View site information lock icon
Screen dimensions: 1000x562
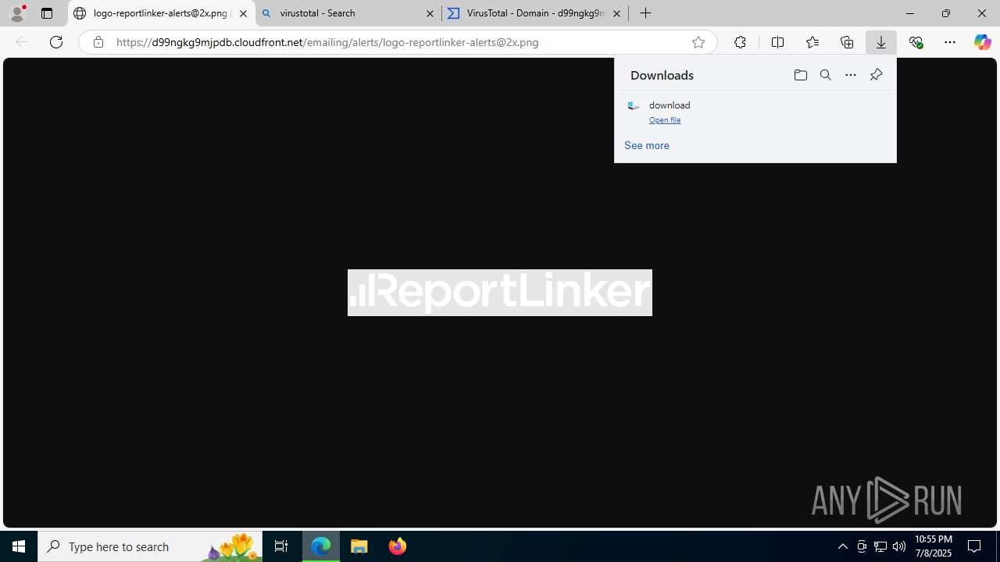98,42
